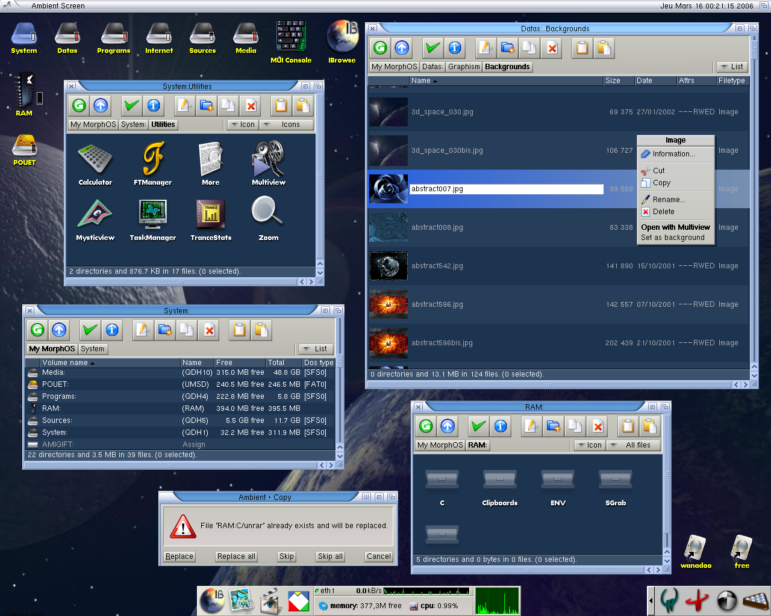Launch the Zoom magnifier utility
Viewport: 771px width, 616px height.
[x=268, y=218]
